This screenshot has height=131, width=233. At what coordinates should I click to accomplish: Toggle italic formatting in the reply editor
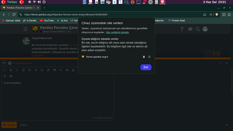17,70
